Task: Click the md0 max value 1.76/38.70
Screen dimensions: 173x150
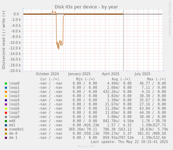Action: click(154, 121)
